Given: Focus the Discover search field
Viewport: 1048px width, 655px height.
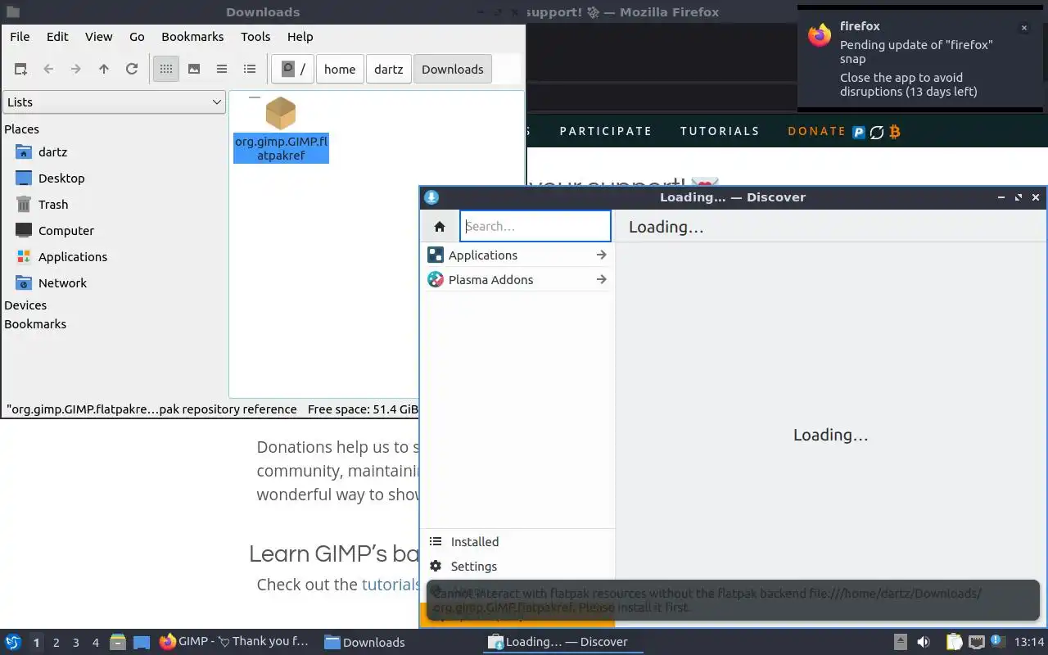Looking at the screenshot, I should click(x=535, y=227).
